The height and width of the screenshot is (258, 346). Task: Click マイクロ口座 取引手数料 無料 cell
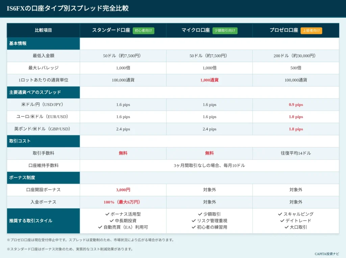pyautogui.click(x=209, y=153)
